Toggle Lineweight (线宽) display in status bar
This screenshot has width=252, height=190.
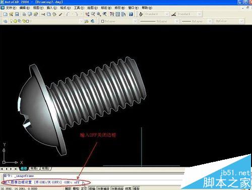[x=129, y=188]
